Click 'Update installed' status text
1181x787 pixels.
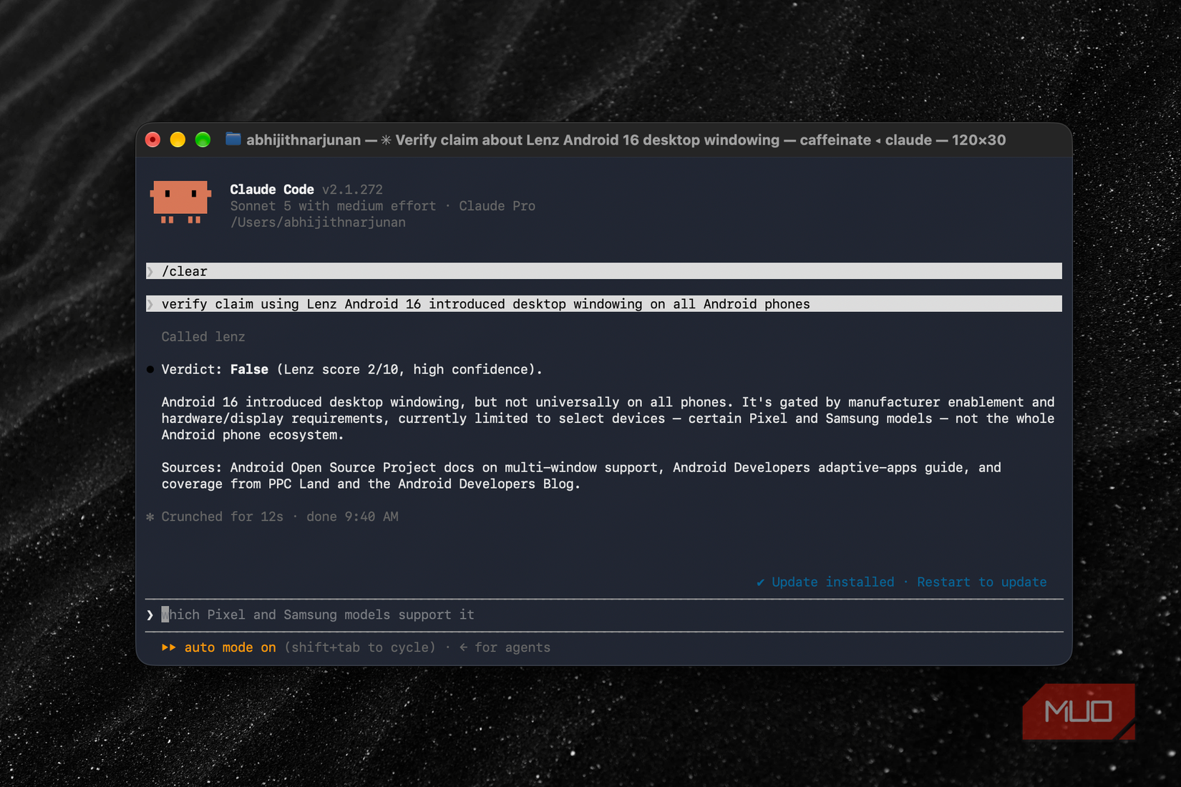(832, 582)
